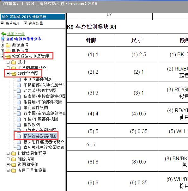
Task: Click the 菜单折叠 list icon
Action: pos(25,23)
